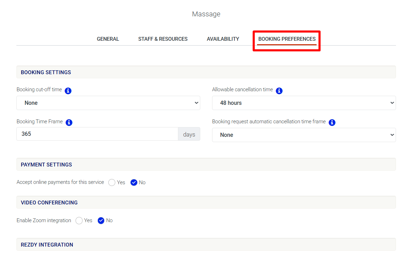Viewport: 412px width, 257px height.
Task: Click the Rezdy Integration section header
Action: tap(206, 244)
